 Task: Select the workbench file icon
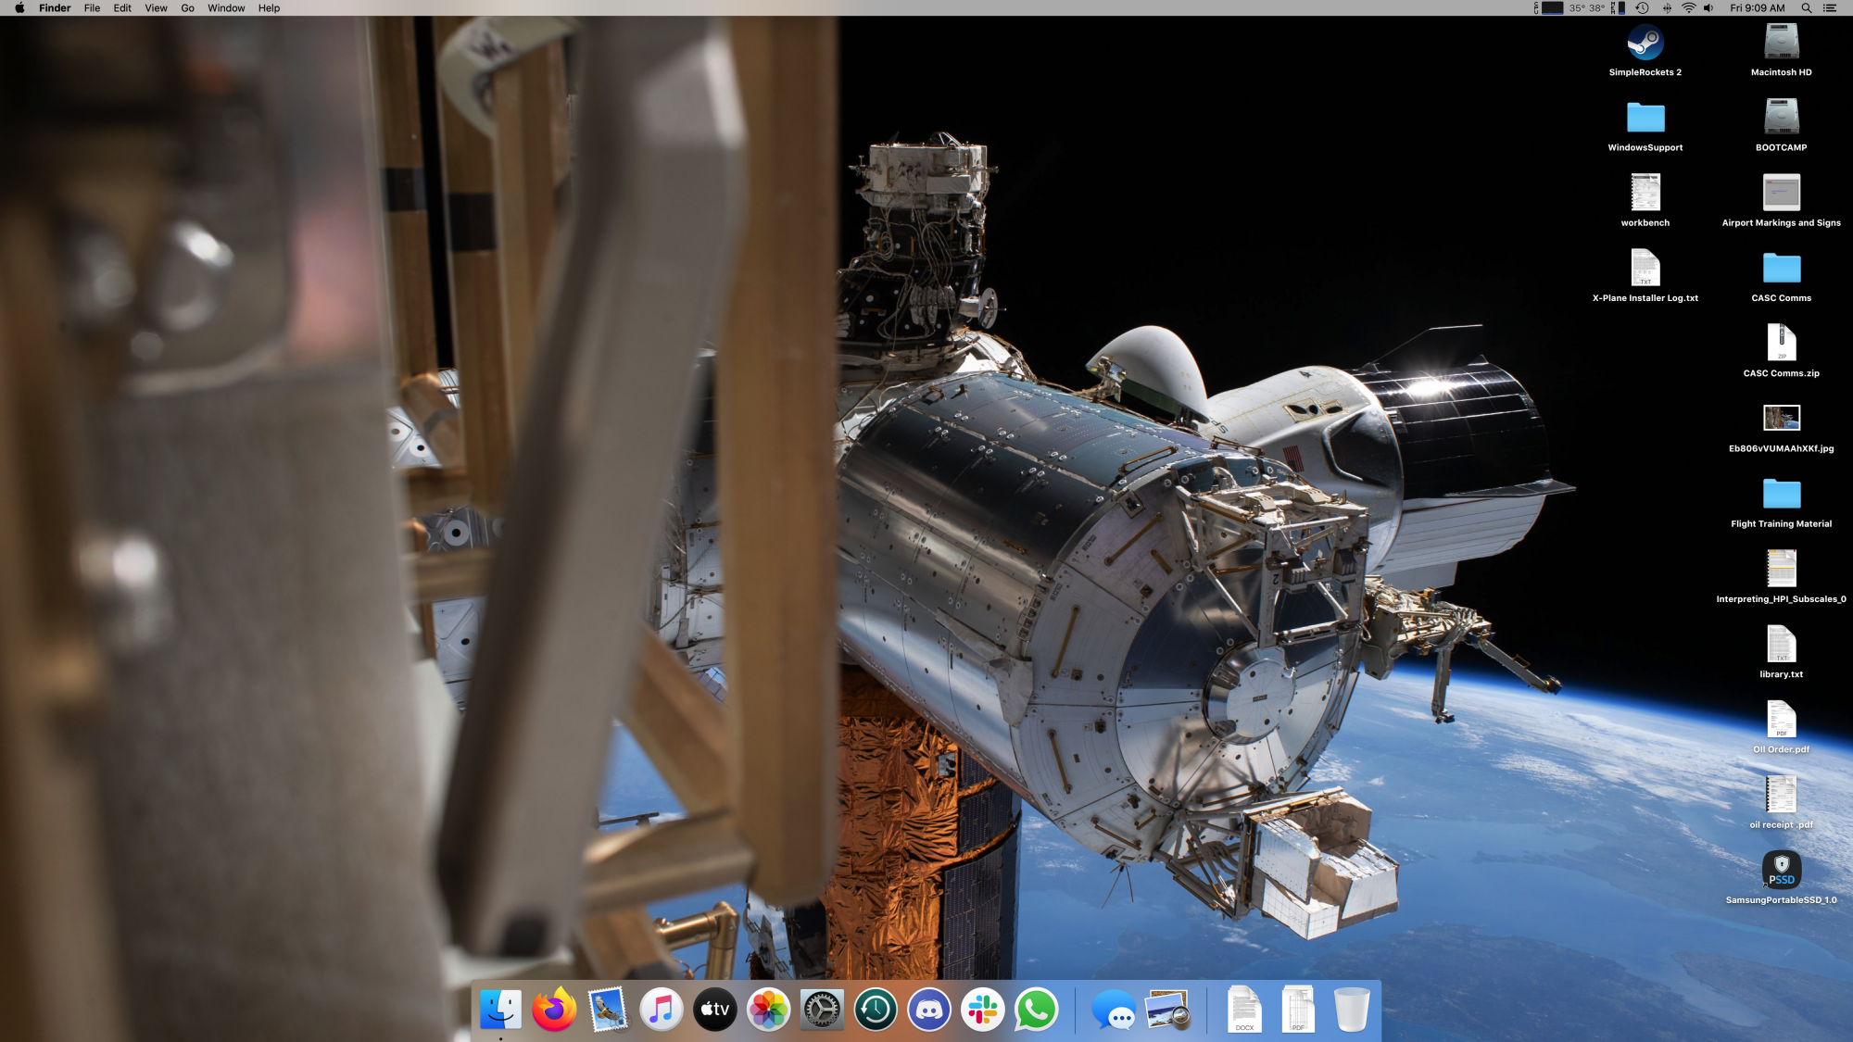point(1645,193)
